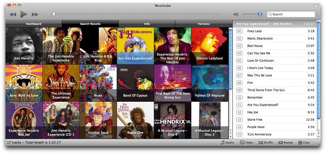Open the Info tab
This screenshot has height=154, width=326.
(147, 24)
